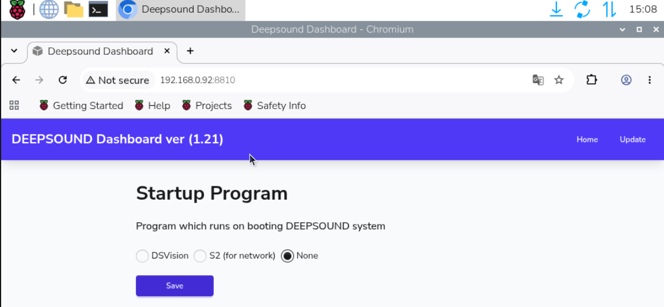View the Not secure site information
The image size is (664, 307).
pos(117,80)
